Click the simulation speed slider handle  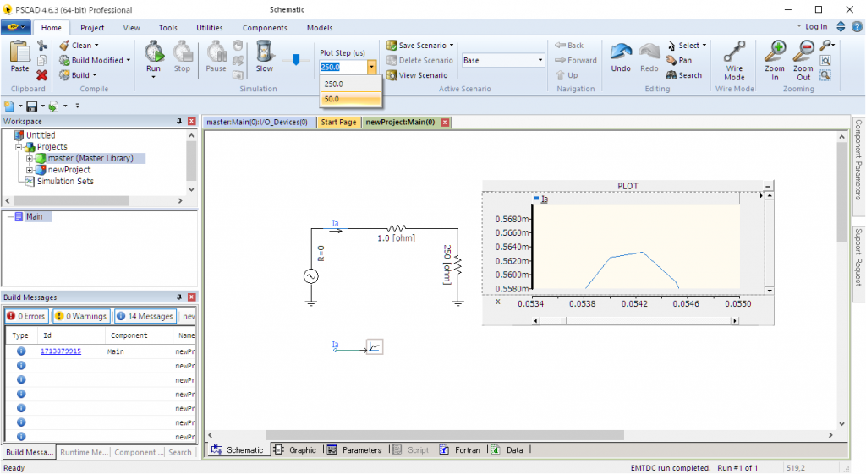[x=295, y=60]
